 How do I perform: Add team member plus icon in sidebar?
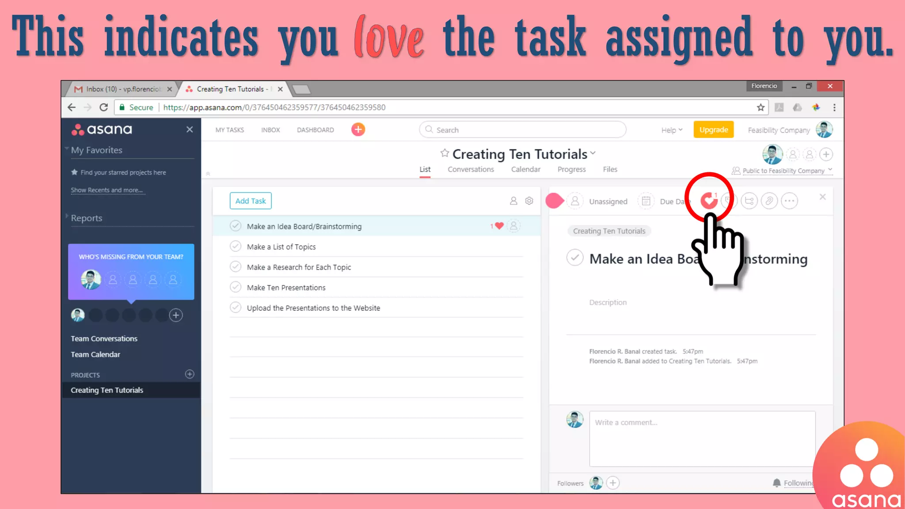(176, 315)
